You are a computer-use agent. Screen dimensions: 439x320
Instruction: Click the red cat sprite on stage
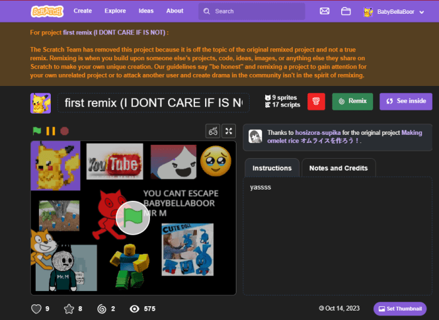click(x=111, y=215)
